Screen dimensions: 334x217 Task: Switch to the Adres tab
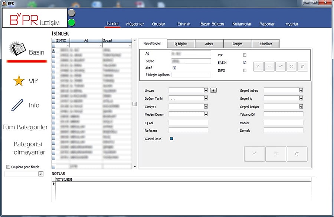[209, 44]
